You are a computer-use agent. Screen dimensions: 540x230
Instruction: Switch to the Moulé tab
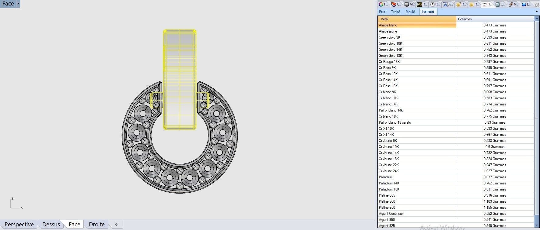tap(410, 12)
